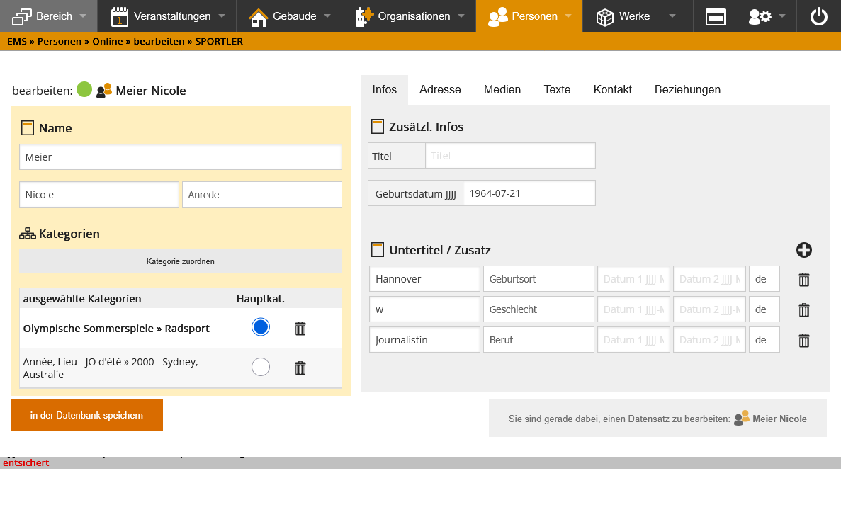
Task: Save with in der Datenbank speichern
Action: point(86,416)
